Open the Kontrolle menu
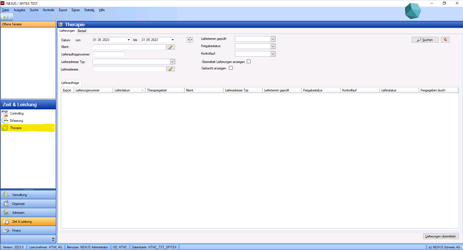The image size is (463, 250). pos(49,10)
